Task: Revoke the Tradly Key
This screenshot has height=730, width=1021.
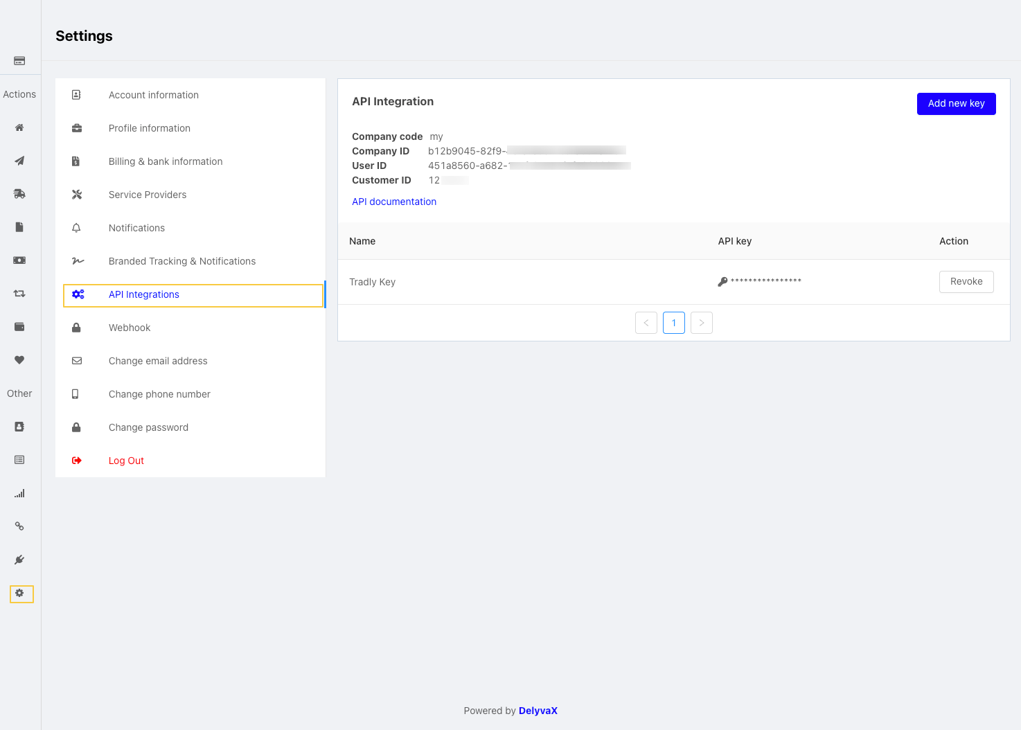Action: (x=966, y=282)
